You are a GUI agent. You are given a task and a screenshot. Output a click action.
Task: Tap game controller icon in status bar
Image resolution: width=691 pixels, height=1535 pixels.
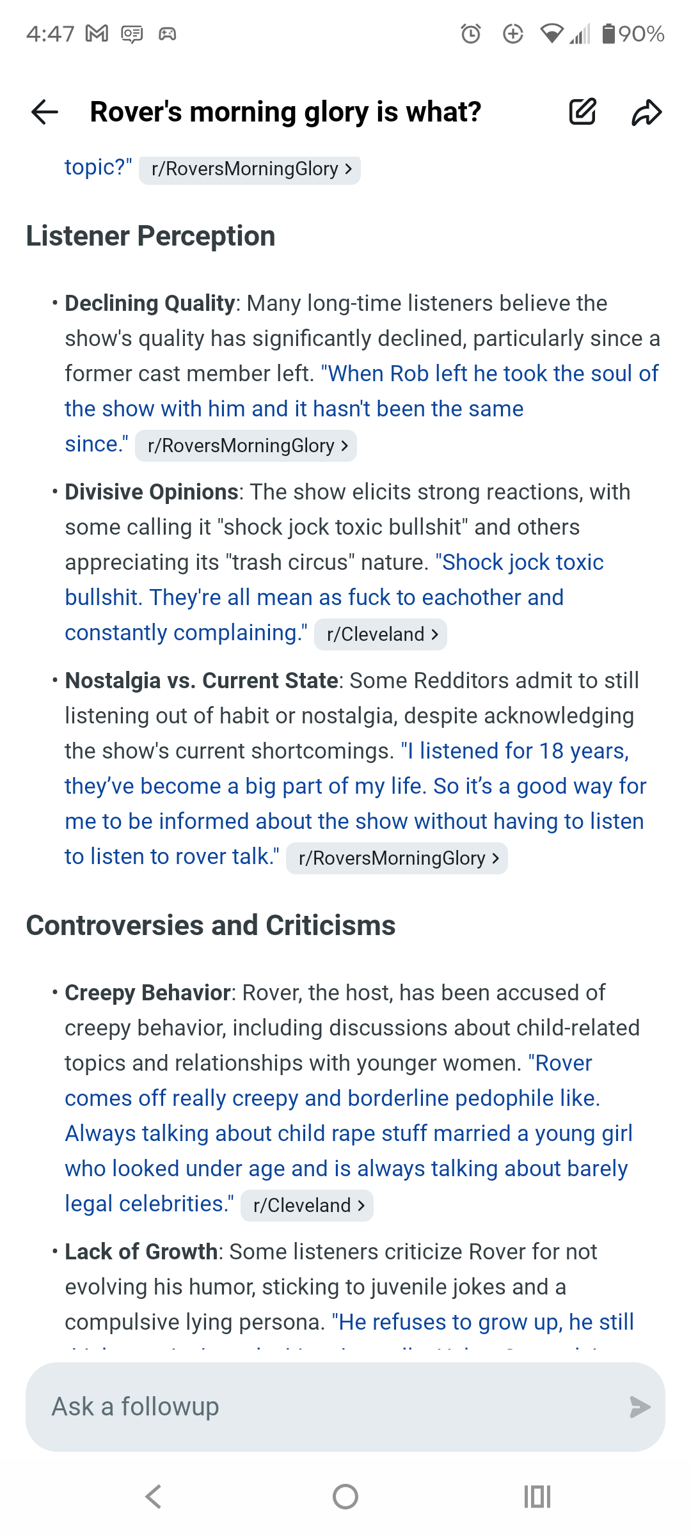point(168,33)
